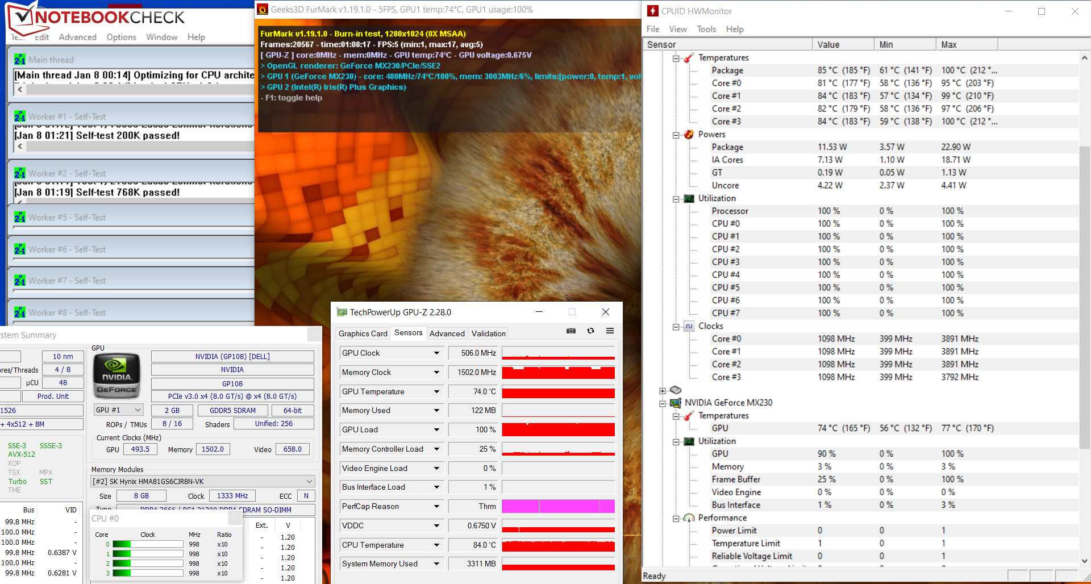Open the GPU Clock sensor dropdown in GPU-Z
The height and width of the screenshot is (584, 1091).
pyautogui.click(x=436, y=353)
